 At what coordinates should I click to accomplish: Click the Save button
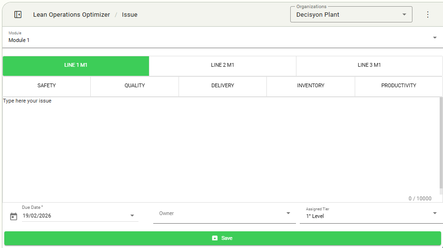pyautogui.click(x=222, y=238)
